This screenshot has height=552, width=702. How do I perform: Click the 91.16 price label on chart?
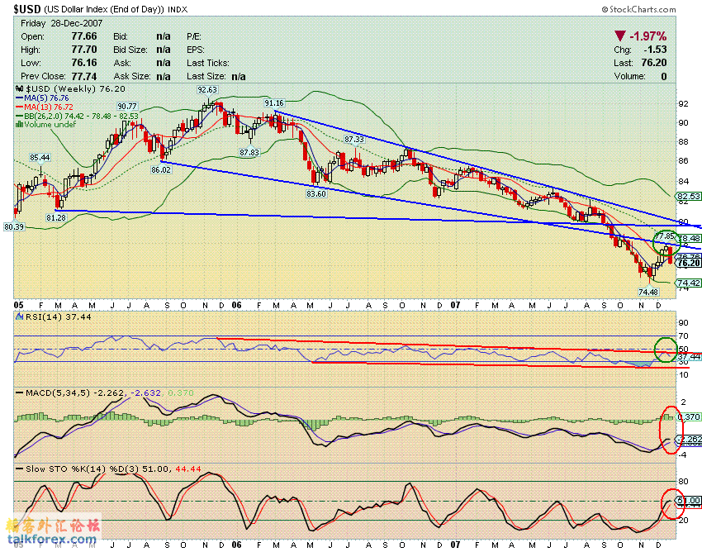click(x=274, y=103)
